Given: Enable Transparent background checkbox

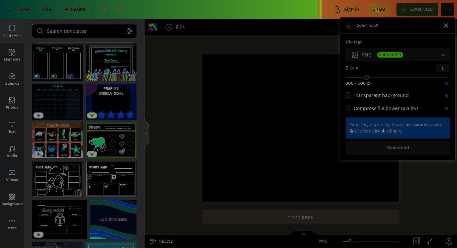Looking at the screenshot, I should (348, 95).
